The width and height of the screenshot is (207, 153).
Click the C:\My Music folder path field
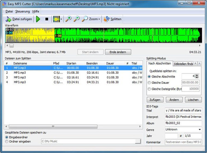pyautogui.click(x=88, y=141)
